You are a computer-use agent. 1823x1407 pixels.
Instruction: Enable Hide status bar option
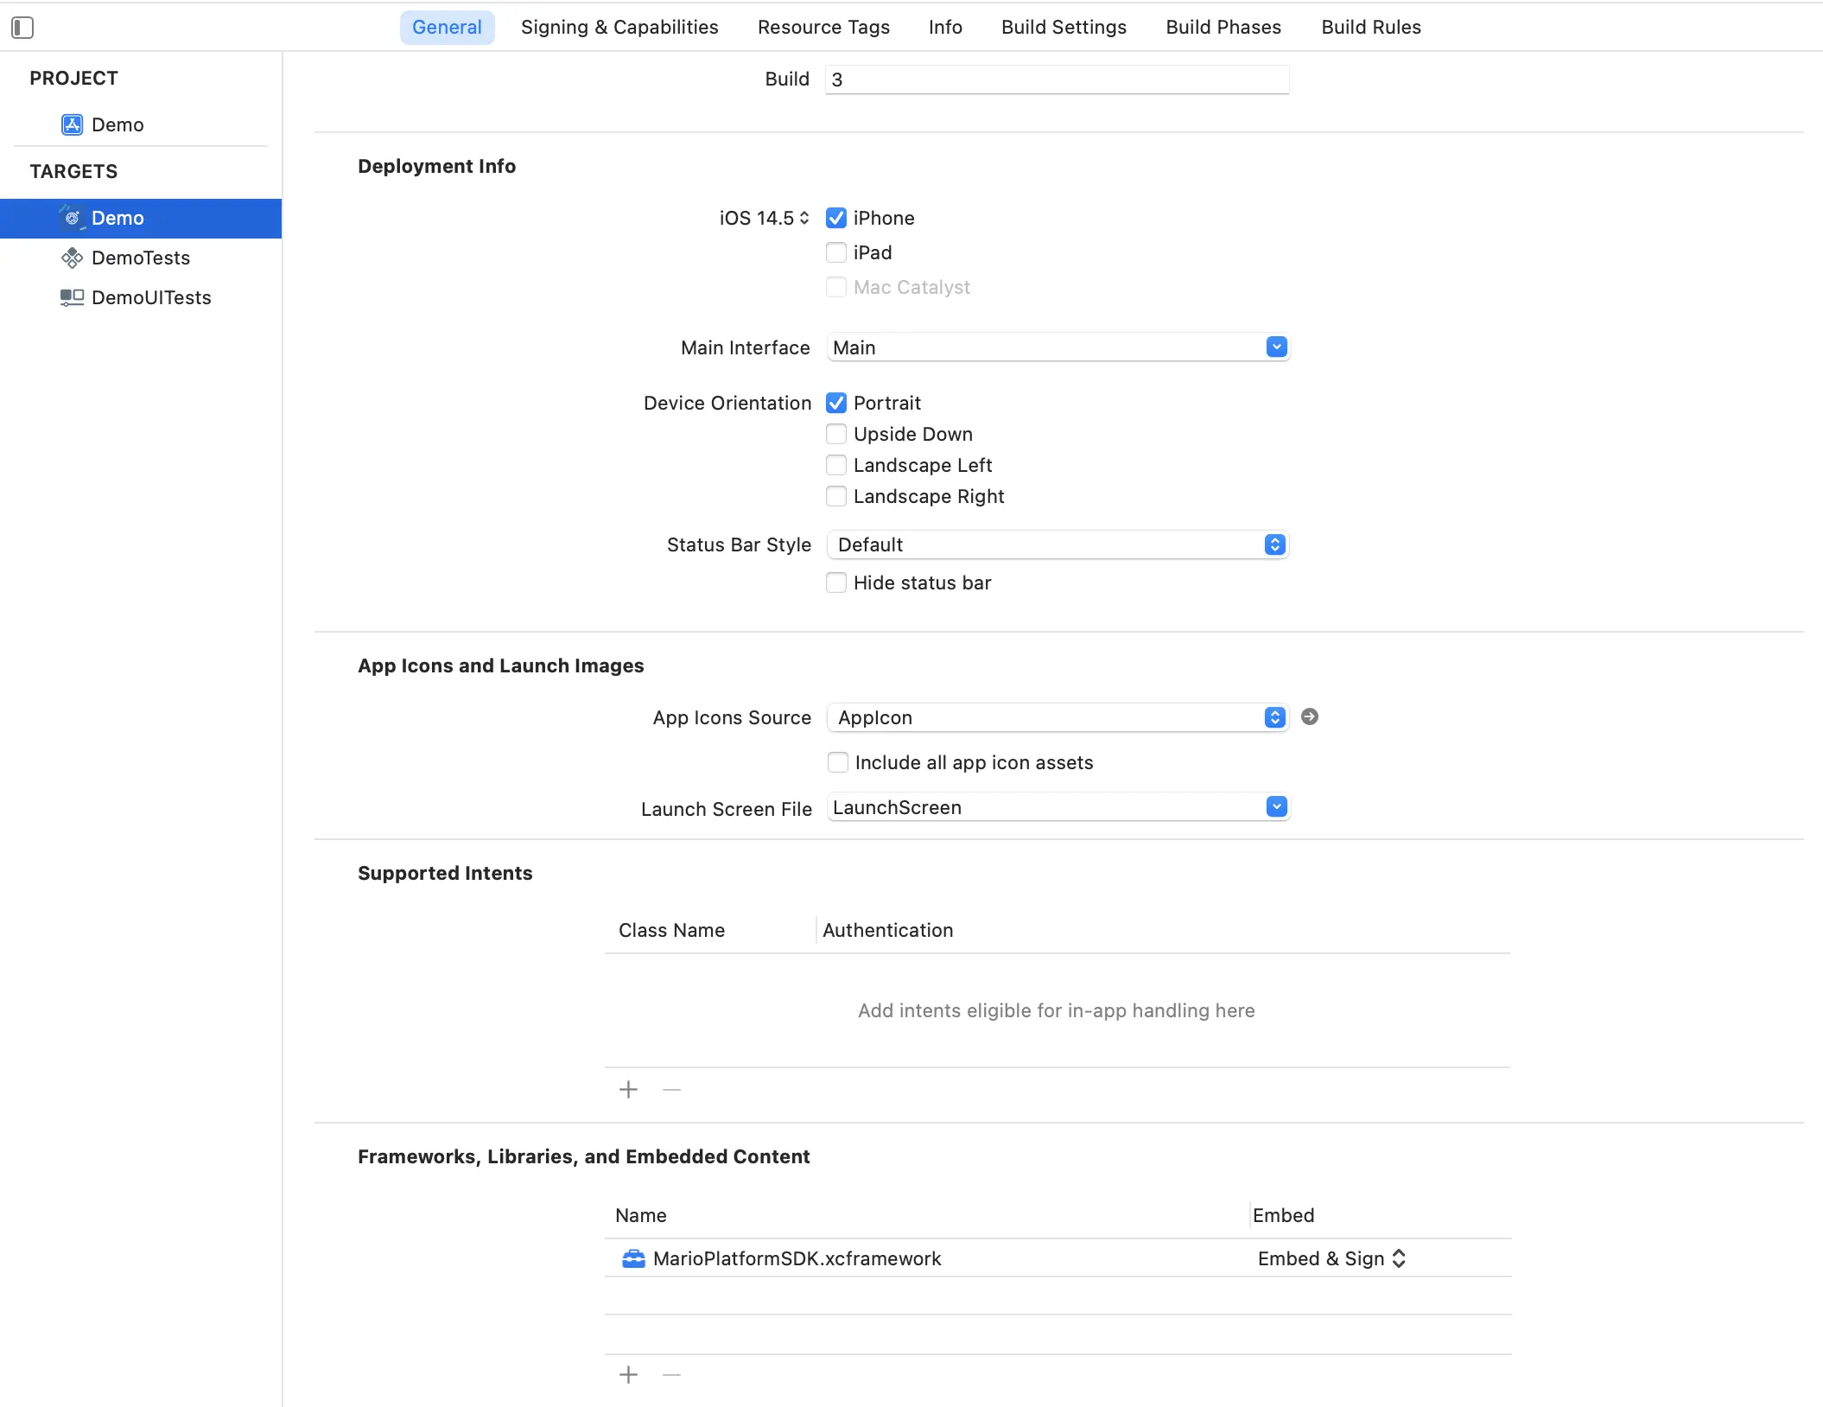coord(835,583)
